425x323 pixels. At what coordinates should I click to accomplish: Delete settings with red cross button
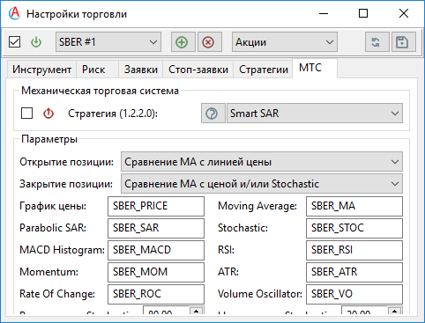[209, 42]
